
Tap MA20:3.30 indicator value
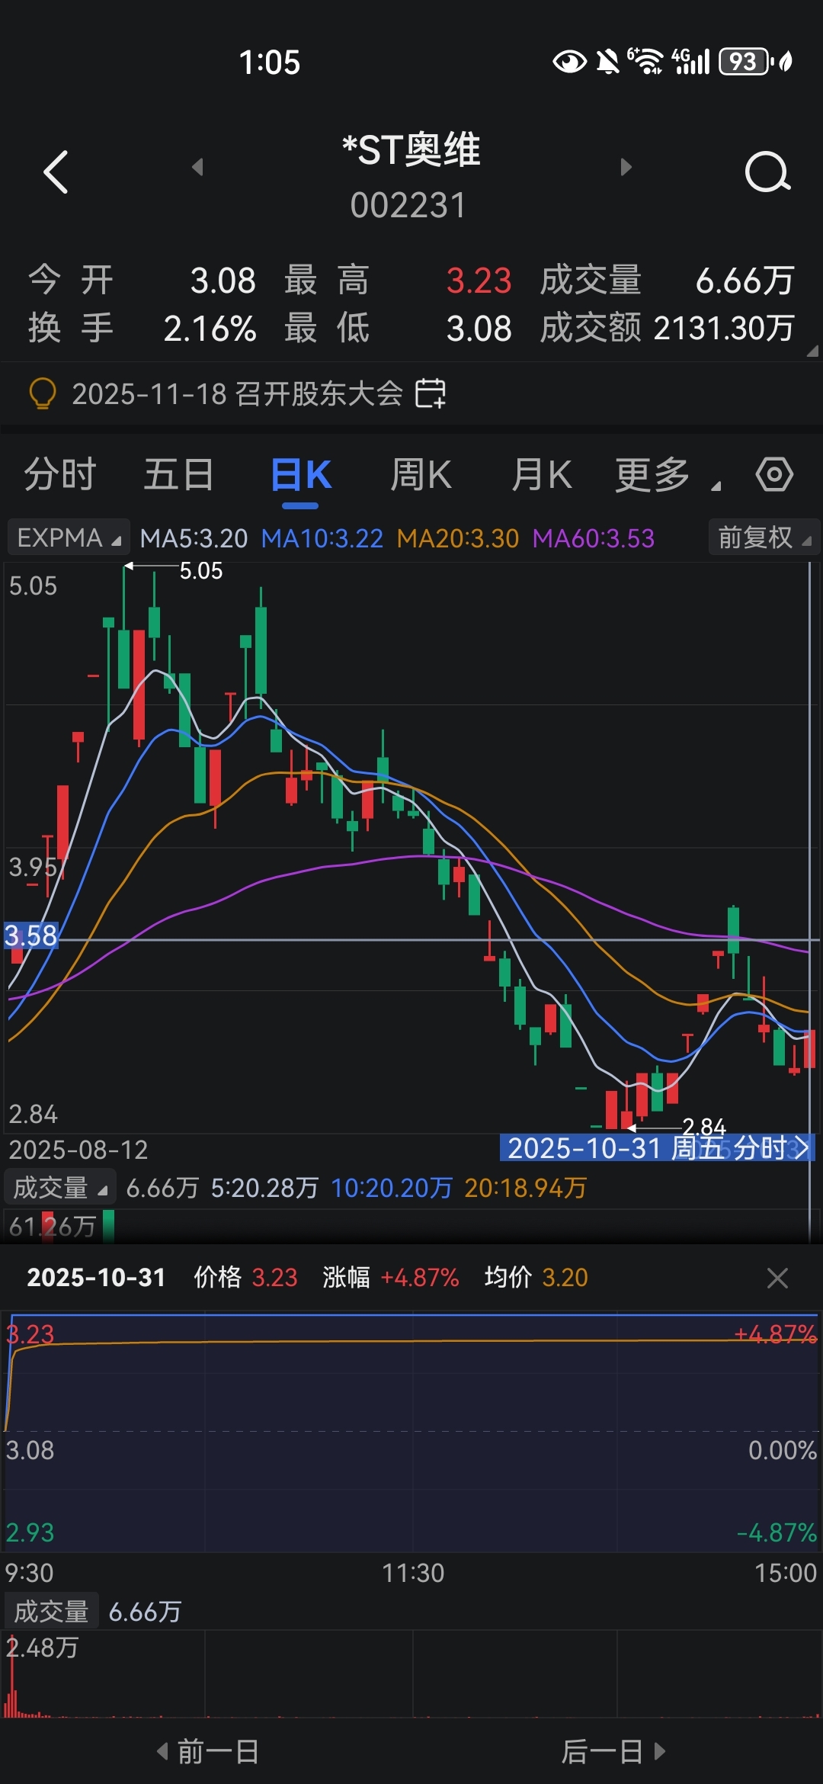pos(457,538)
